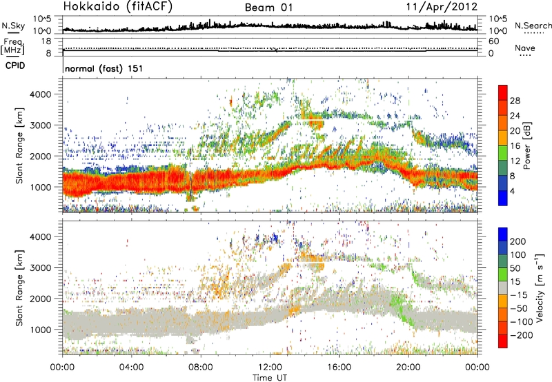Click the 'Slant Range [km]' label of the velocity panel
This screenshot has width=552, height=382.
[19, 288]
